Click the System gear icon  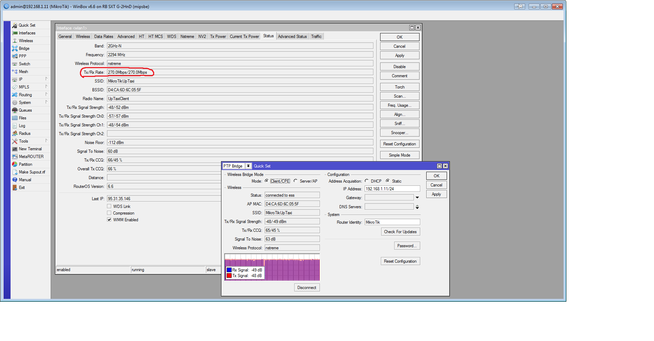(x=15, y=103)
